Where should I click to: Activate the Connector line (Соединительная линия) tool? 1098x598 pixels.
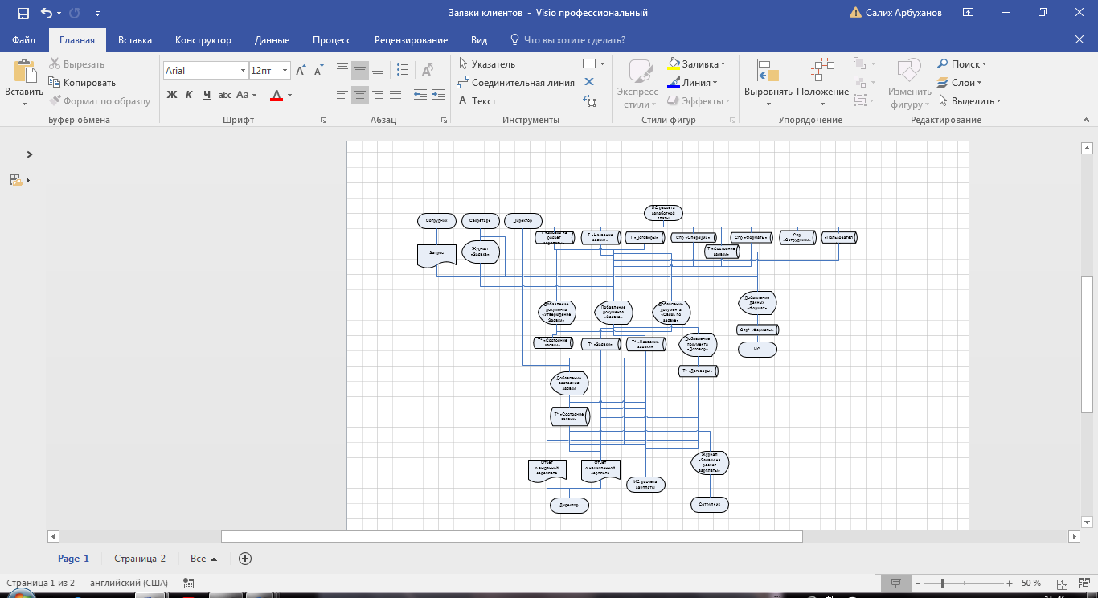515,83
